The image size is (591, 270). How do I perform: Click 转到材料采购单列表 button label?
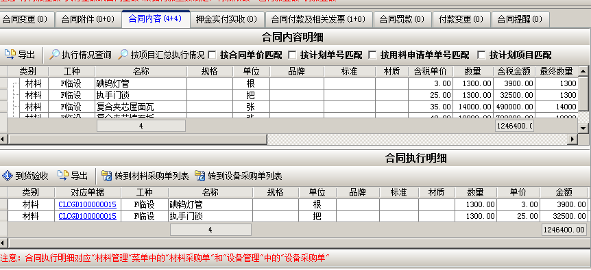pyautogui.click(x=152, y=176)
